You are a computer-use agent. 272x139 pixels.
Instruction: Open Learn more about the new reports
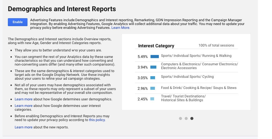tap(23, 127)
